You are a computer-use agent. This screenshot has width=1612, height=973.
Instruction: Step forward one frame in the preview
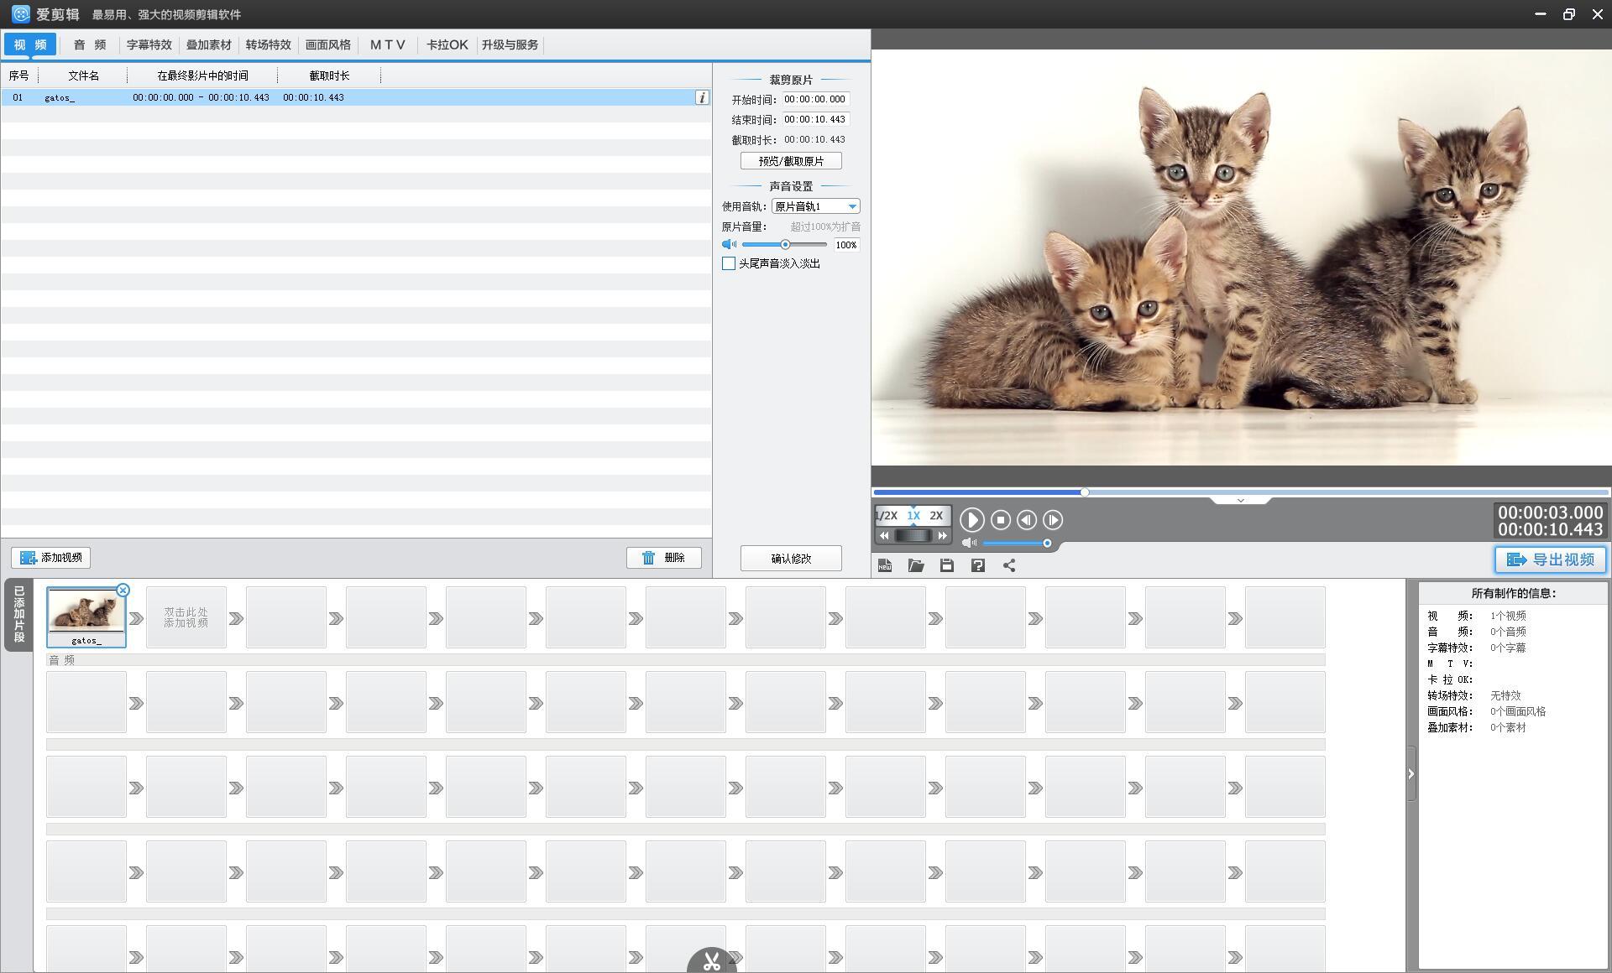pos(1053,520)
